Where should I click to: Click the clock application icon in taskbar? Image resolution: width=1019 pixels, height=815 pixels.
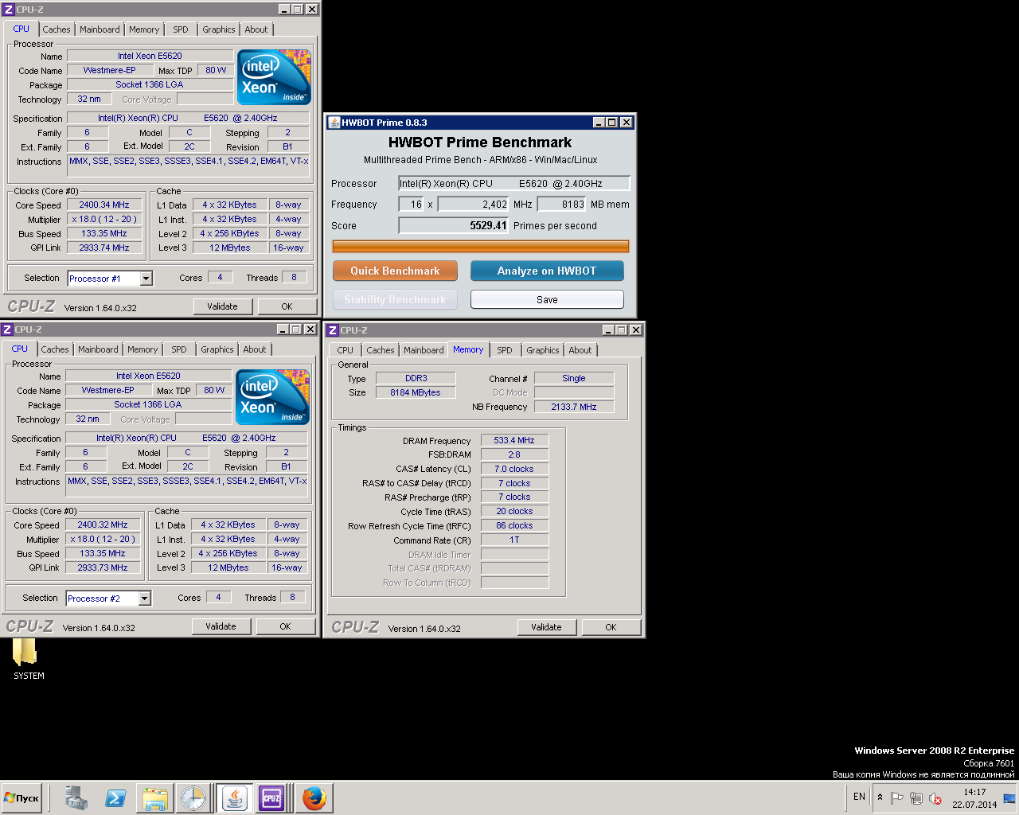pos(193,797)
